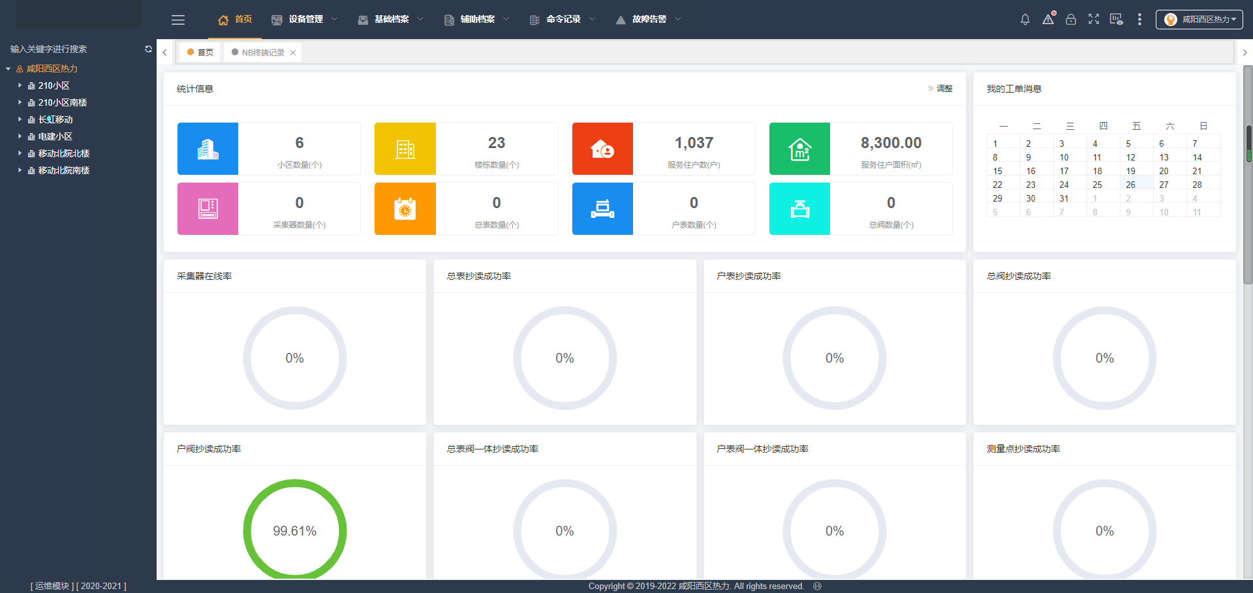
Task: Open the 咸阳西区热力 user account dropdown
Action: pyautogui.click(x=1199, y=20)
